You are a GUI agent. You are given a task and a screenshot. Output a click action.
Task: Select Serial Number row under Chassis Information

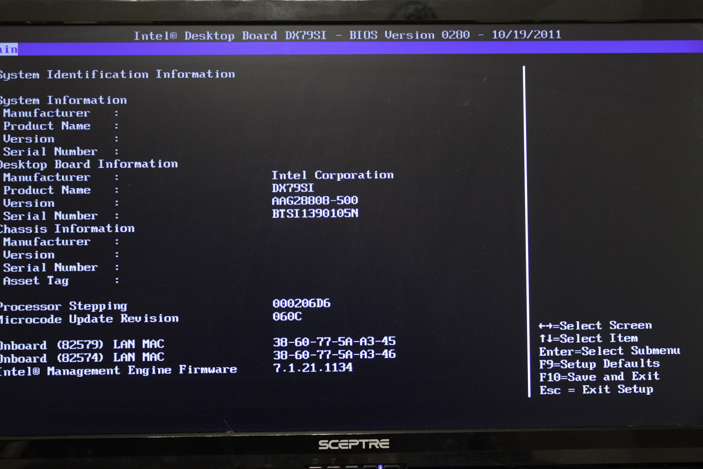pyautogui.click(x=61, y=267)
